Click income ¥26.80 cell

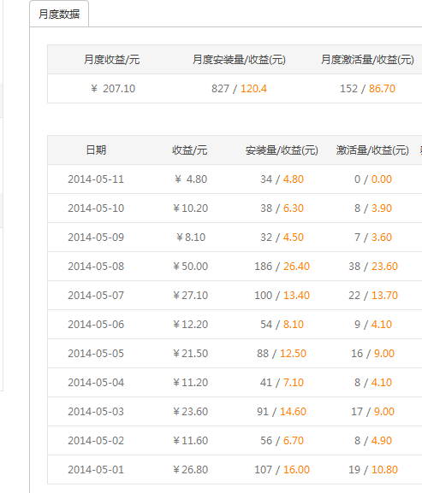click(191, 470)
